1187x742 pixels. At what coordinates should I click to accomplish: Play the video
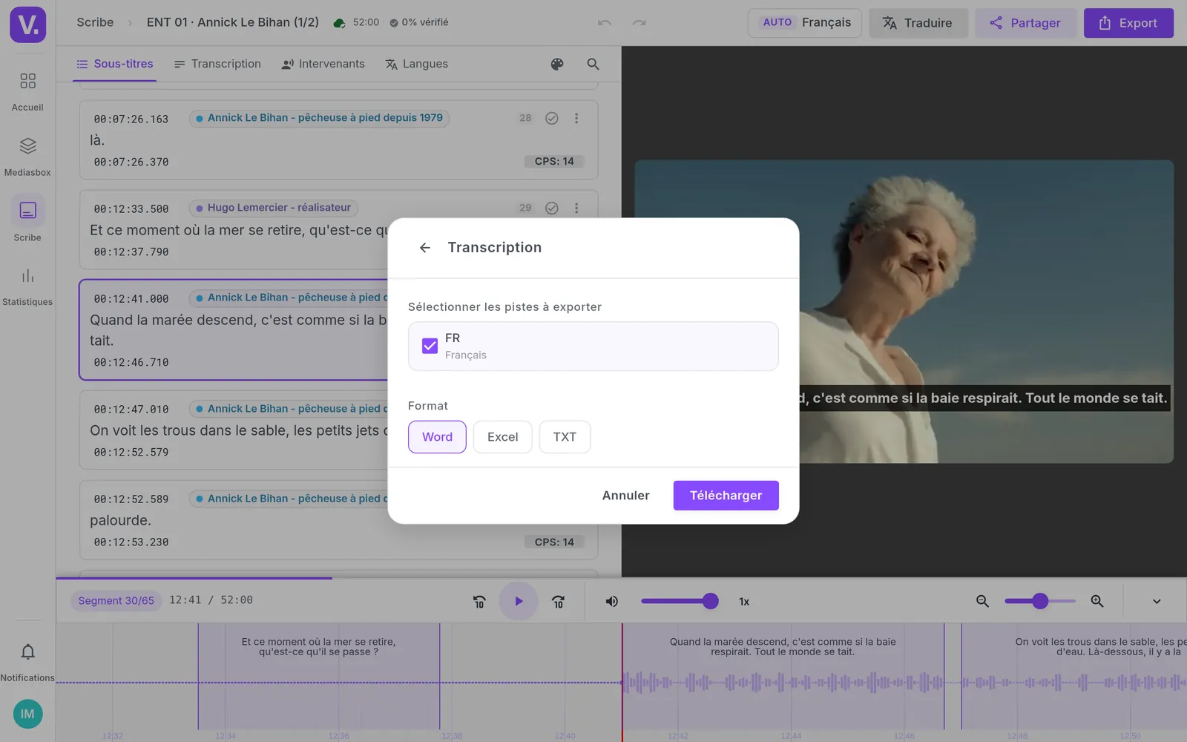coord(519,601)
